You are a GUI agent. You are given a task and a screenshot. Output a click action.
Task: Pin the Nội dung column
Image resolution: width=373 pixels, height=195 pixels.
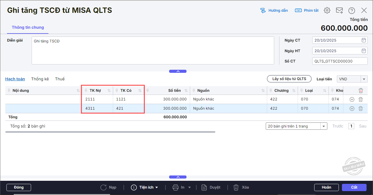coord(9,91)
